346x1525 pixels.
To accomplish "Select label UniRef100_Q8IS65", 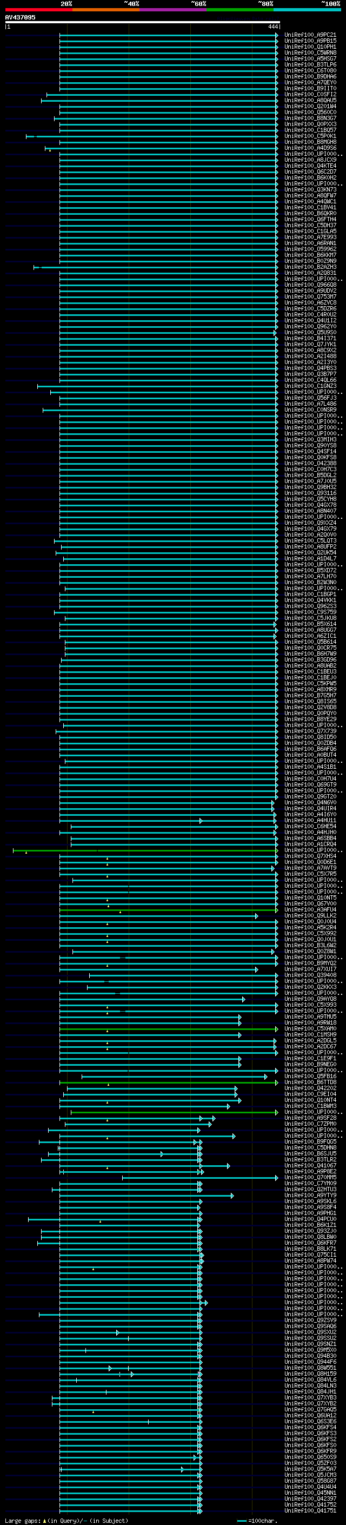I will (x=310, y=701).
